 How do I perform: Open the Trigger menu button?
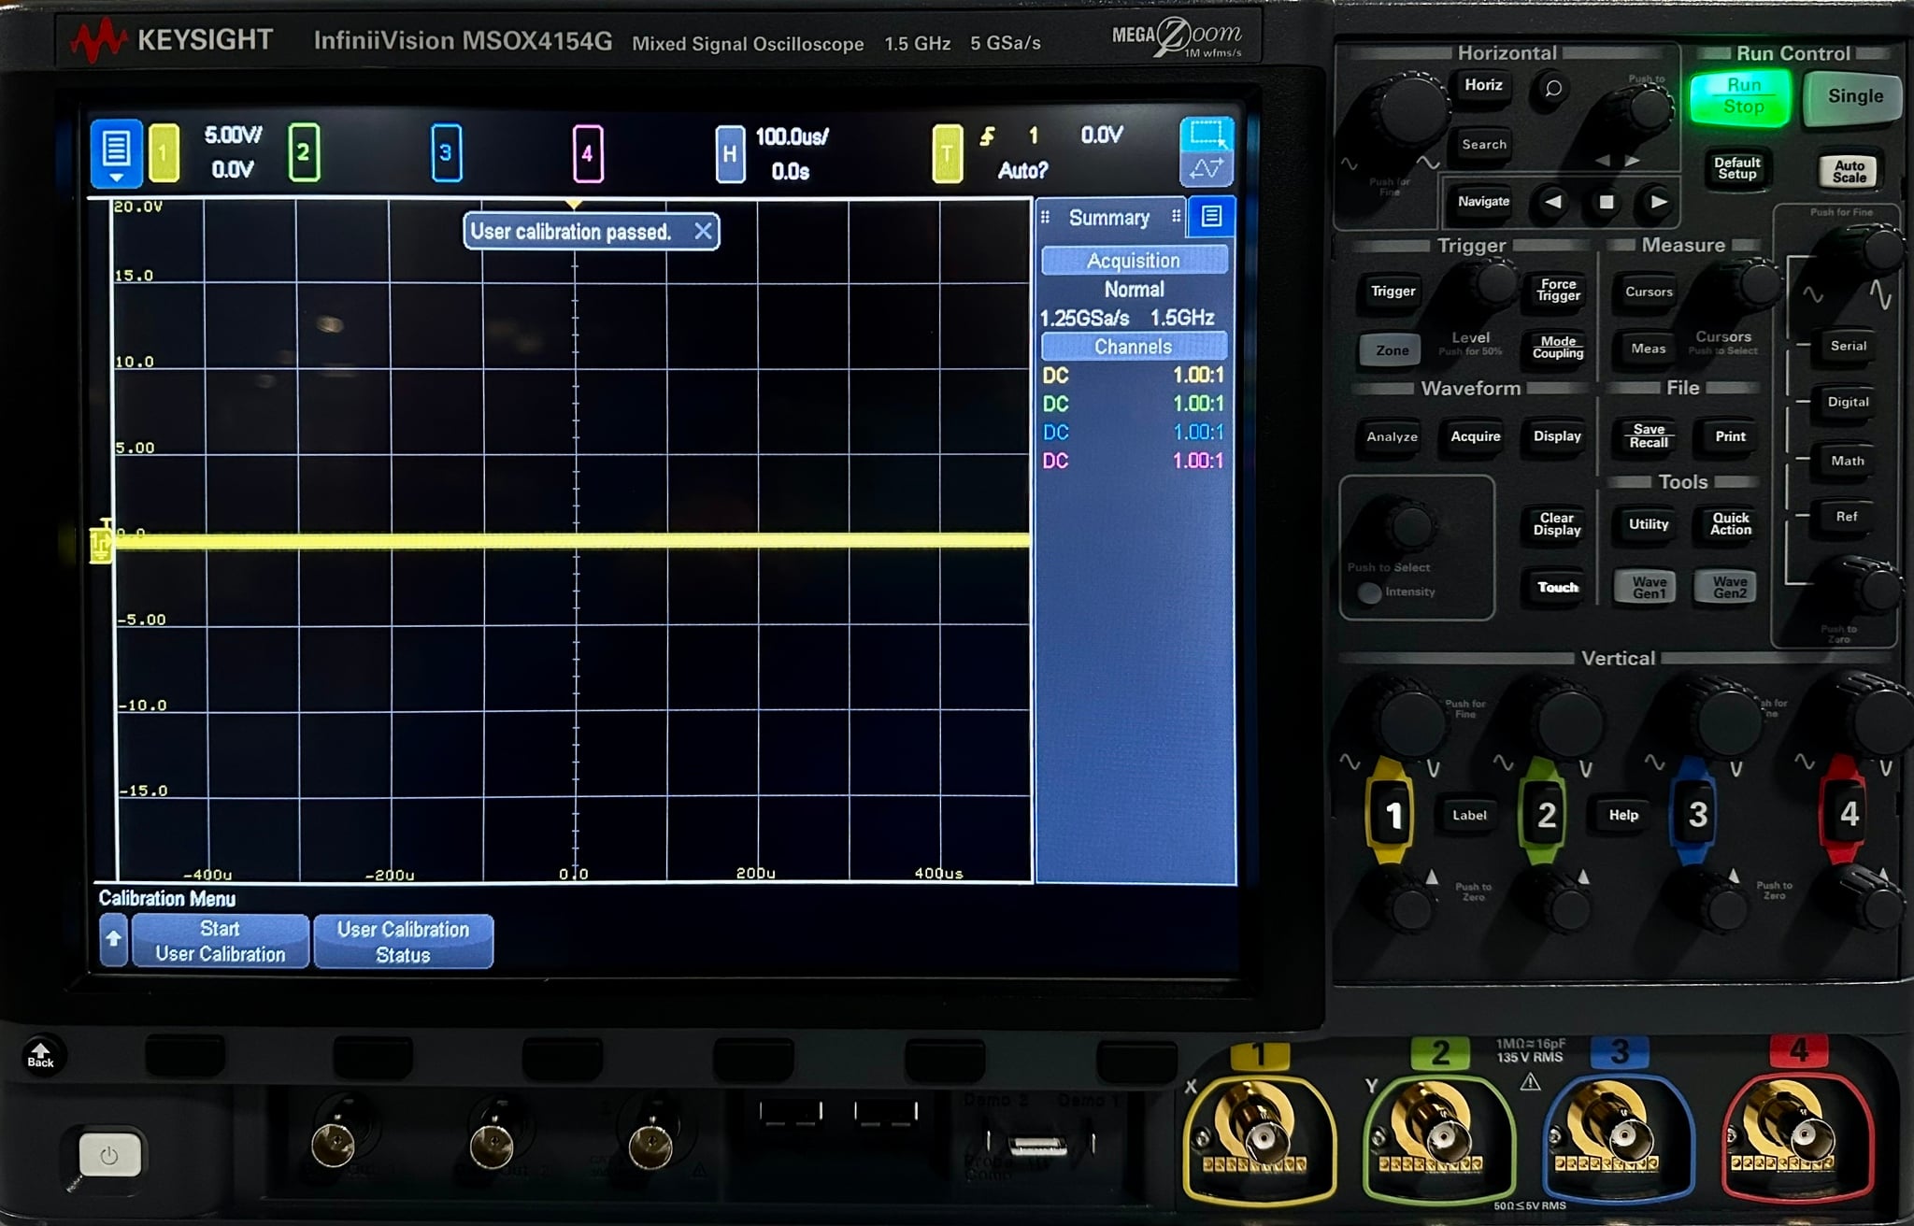click(1393, 292)
